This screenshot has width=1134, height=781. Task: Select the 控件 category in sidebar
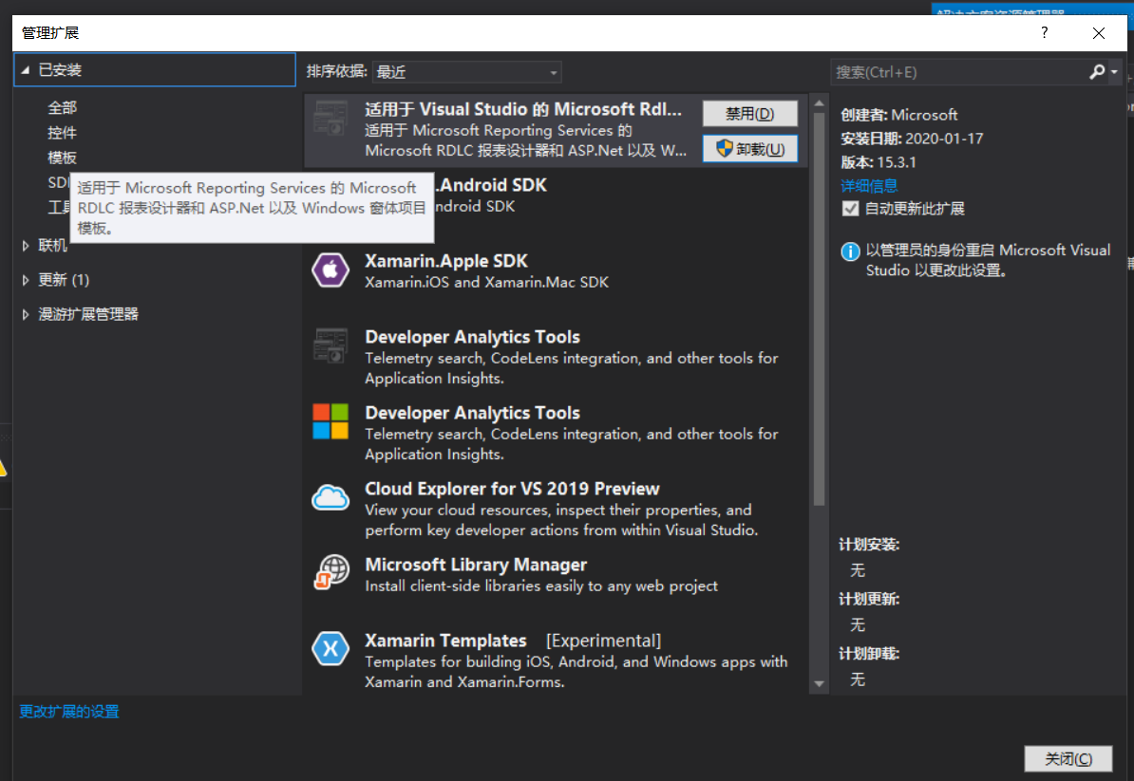[63, 132]
